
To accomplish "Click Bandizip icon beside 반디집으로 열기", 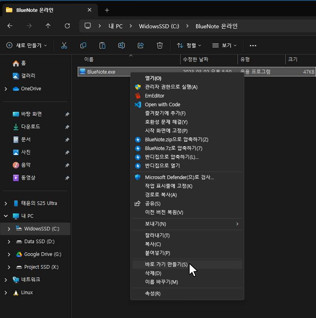I will click(x=138, y=166).
